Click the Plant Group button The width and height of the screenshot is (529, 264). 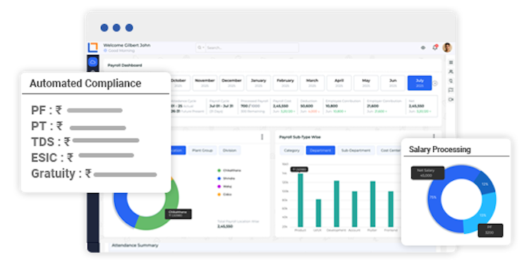point(202,151)
